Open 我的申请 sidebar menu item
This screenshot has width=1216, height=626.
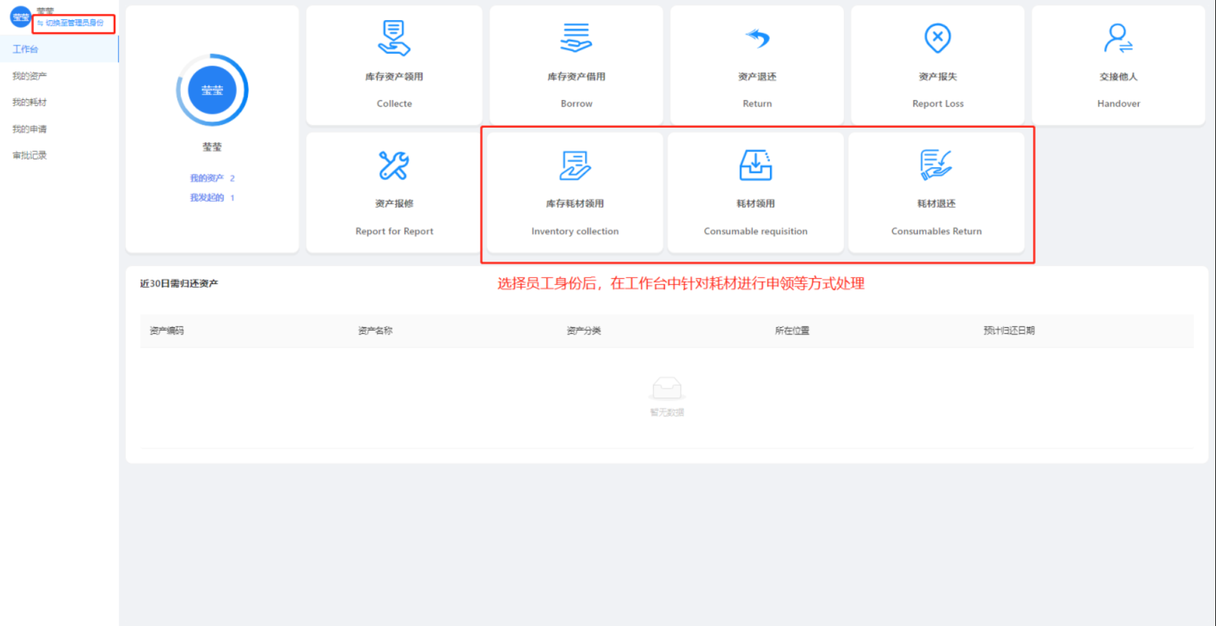30,129
